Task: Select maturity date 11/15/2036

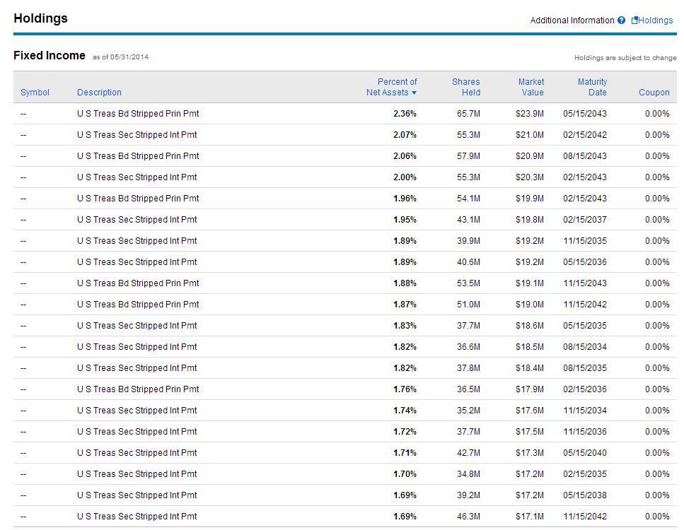Action: tap(584, 432)
